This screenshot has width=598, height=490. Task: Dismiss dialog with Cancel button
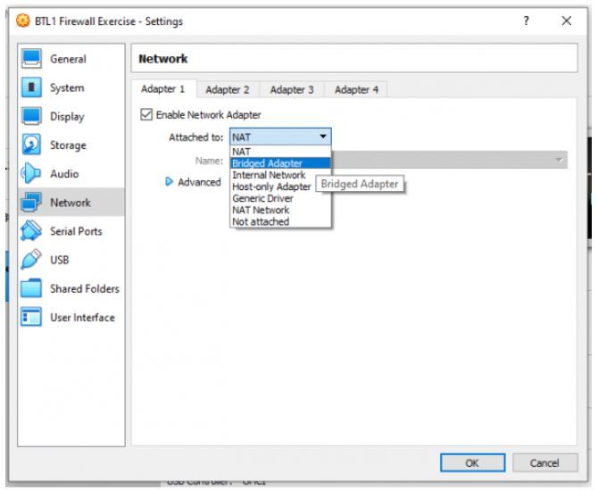click(544, 463)
